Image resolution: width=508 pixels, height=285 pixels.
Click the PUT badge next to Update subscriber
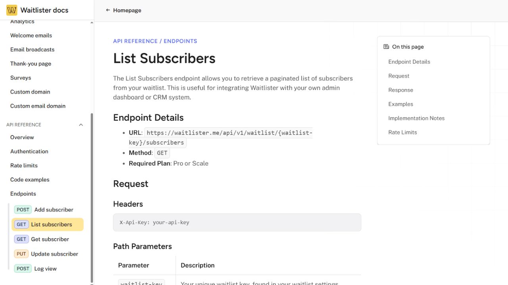[21, 254]
